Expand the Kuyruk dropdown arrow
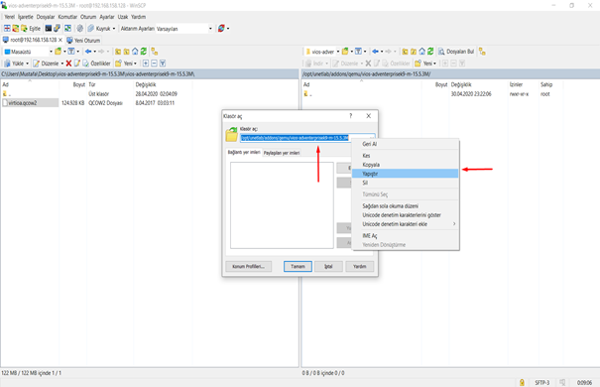The width and height of the screenshot is (600, 387). point(114,29)
